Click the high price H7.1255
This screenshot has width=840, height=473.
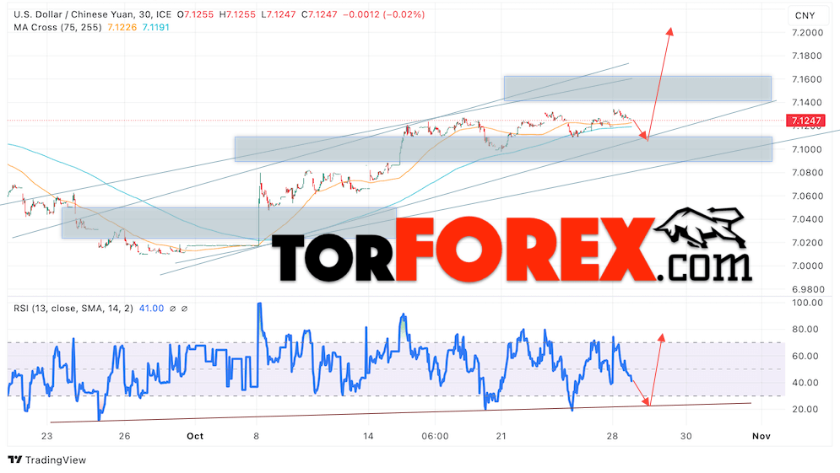coord(237,14)
